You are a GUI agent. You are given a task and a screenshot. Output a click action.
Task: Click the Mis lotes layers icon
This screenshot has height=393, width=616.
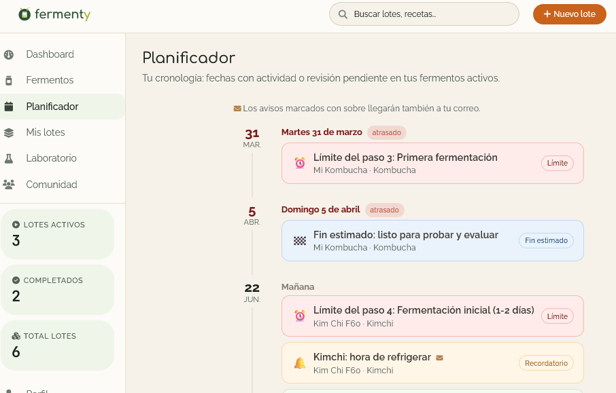(x=9, y=132)
